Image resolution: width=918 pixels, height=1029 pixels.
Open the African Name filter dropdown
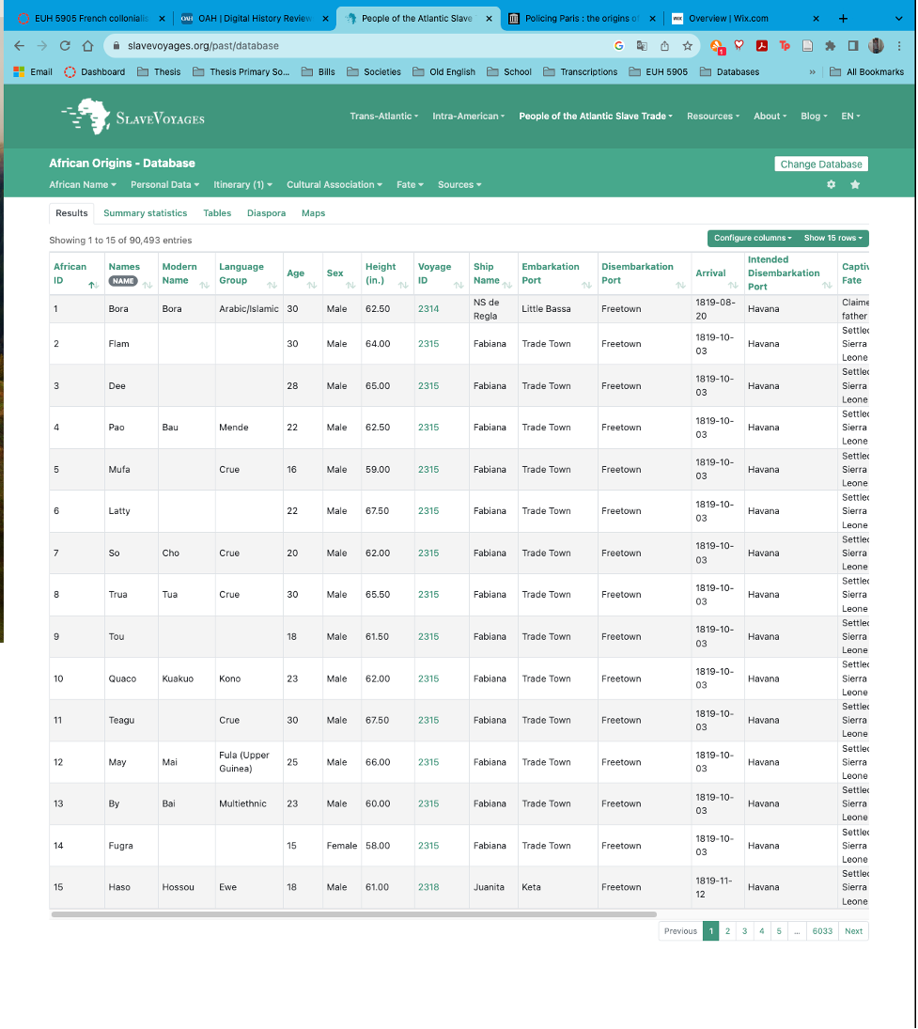pyautogui.click(x=83, y=185)
